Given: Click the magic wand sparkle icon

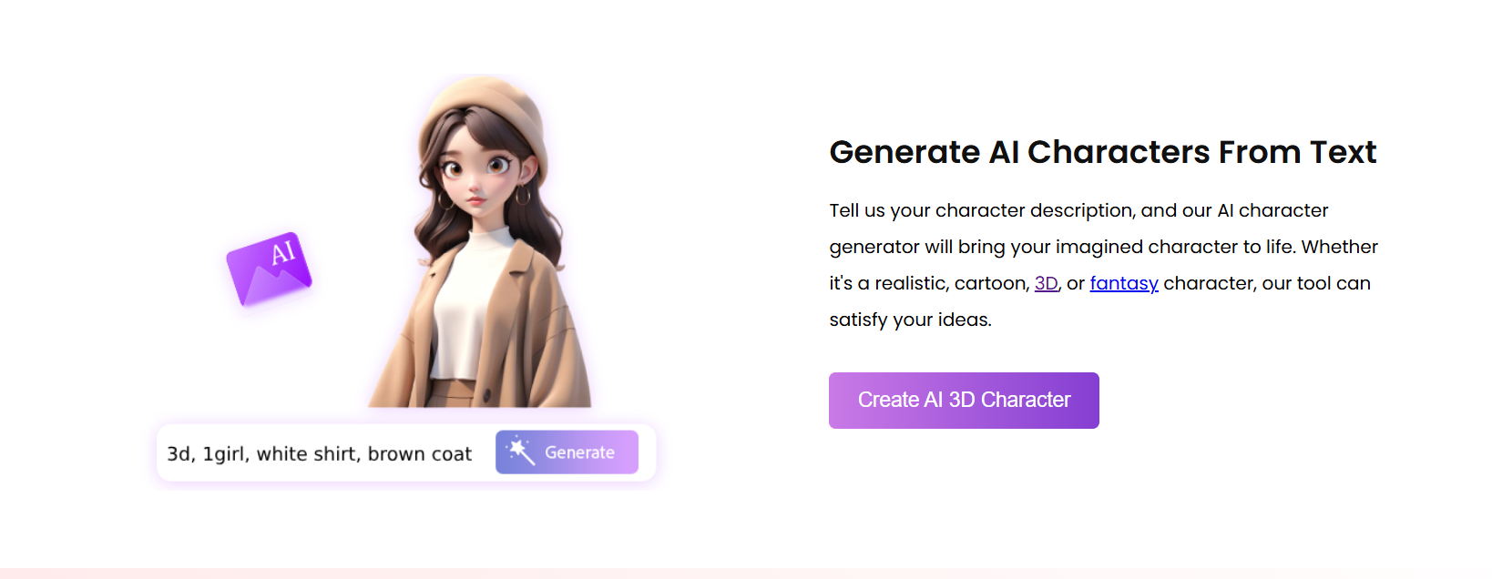Looking at the screenshot, I should coord(520,452).
